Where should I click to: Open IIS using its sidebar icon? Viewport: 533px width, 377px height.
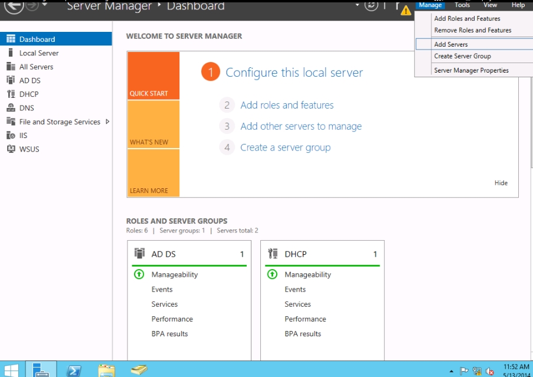(11, 135)
